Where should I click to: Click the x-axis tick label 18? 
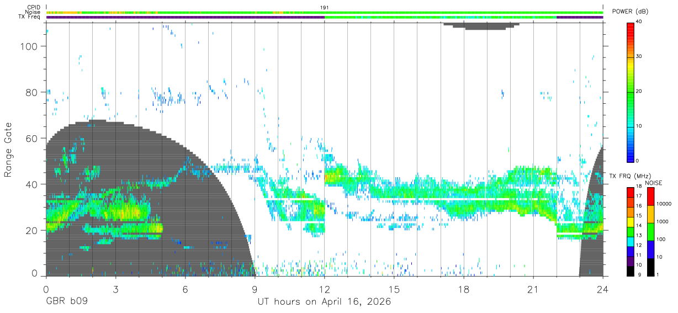[x=464, y=289]
